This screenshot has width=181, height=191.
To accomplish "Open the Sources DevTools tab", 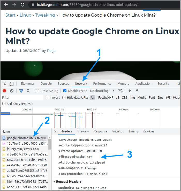I will click(63, 83).
